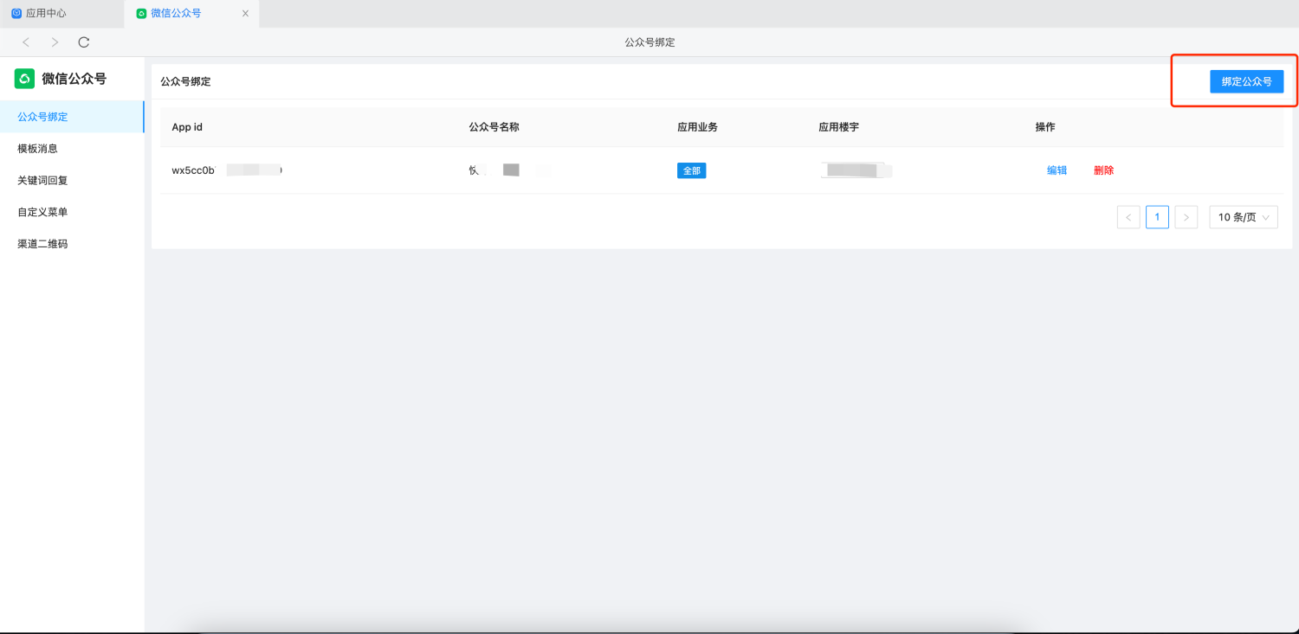Expand the 10 条/页 page size dropdown
1299x634 pixels.
click(x=1244, y=217)
